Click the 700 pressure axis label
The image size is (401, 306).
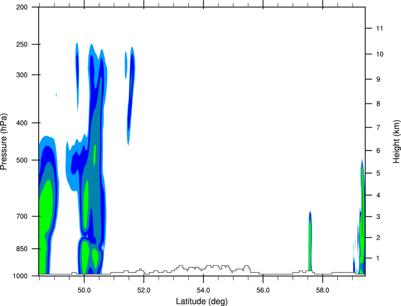[x=22, y=217]
